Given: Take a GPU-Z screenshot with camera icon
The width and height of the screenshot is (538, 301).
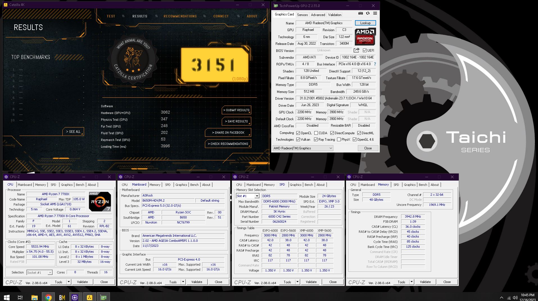Looking at the screenshot, I should (x=360, y=13).
